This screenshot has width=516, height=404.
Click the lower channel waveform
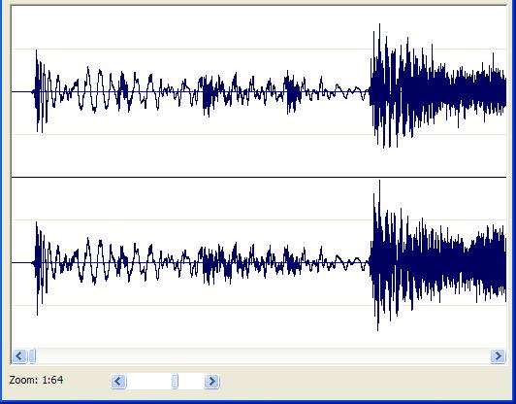259,262
